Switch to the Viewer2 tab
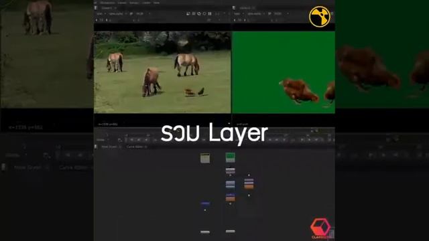The width and height of the screenshot is (429, 241). pyautogui.click(x=245, y=8)
